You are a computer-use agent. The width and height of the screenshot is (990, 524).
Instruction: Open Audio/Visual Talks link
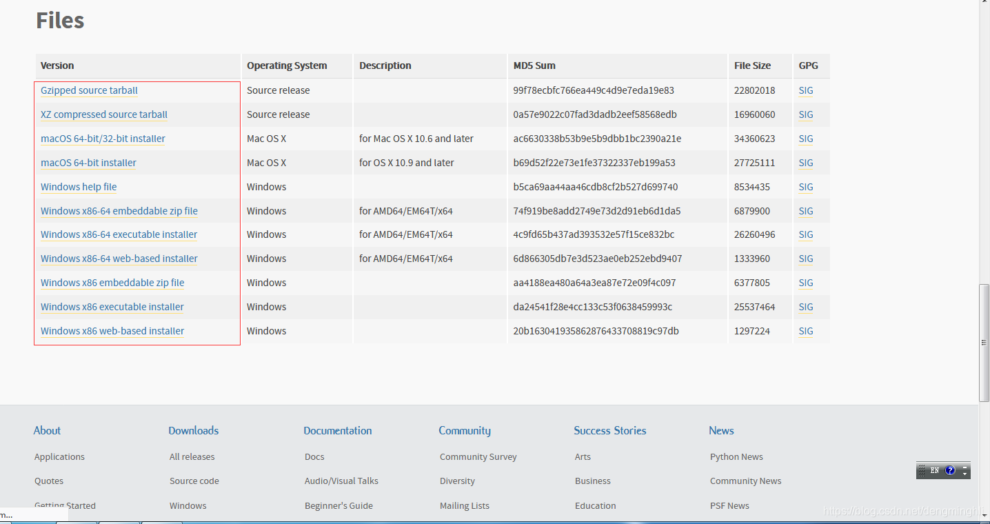pos(341,481)
